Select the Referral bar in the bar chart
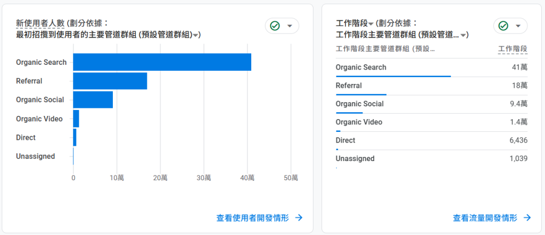Viewport: 545px width, 235px height. pos(110,81)
